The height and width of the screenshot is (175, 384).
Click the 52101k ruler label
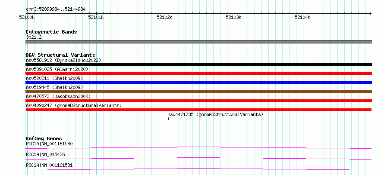point(96,17)
